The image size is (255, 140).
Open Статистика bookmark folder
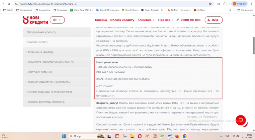point(60,10)
